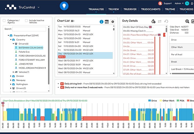
Task: Click the Search input field
Action: coord(29,29)
